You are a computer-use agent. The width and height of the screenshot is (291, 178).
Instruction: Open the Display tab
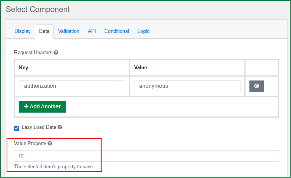23,31
